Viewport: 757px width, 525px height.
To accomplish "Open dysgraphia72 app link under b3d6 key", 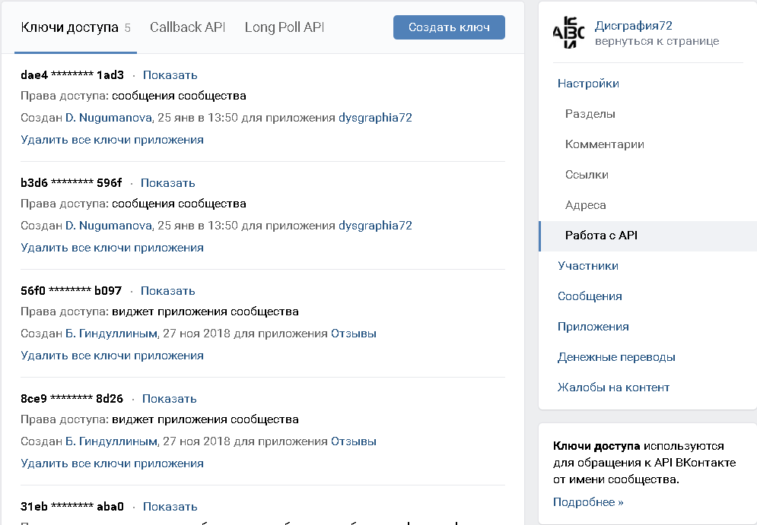I will tap(375, 226).
